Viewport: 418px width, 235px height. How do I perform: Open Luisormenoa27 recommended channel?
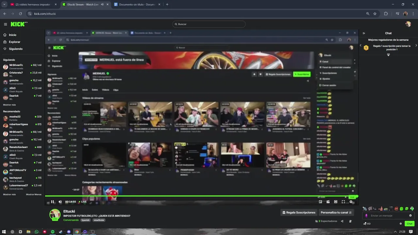[22, 187]
